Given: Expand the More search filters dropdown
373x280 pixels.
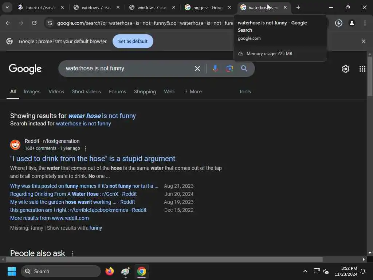Looking at the screenshot, I should (193, 92).
